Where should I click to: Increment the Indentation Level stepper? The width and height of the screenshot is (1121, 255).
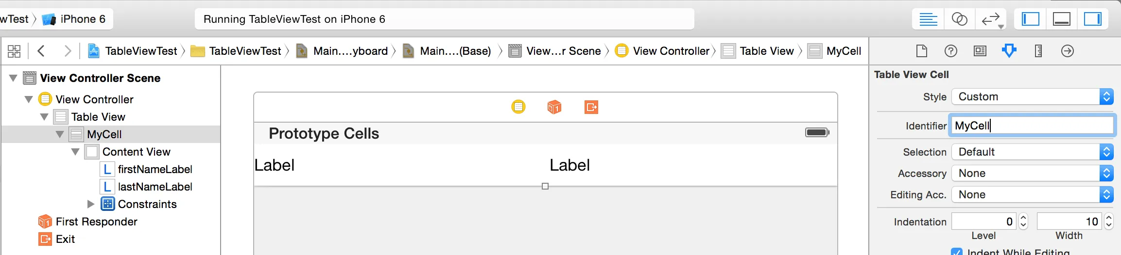[x=1023, y=218]
